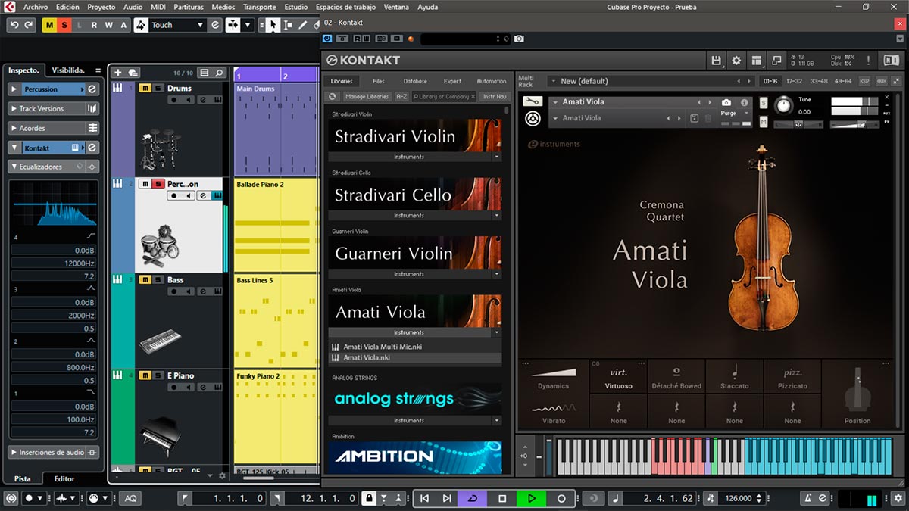Open the Position mic placement panel
The height and width of the screenshot is (511, 909).
[x=857, y=394]
